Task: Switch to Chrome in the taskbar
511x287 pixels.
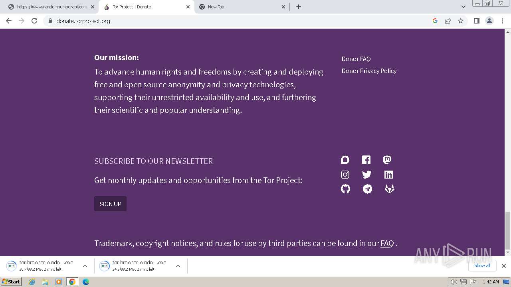Action: point(72,282)
